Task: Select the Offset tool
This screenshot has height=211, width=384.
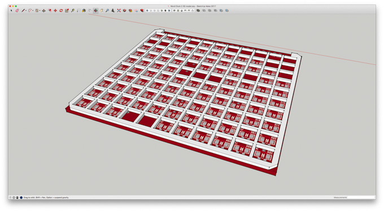Action: (x=50, y=11)
